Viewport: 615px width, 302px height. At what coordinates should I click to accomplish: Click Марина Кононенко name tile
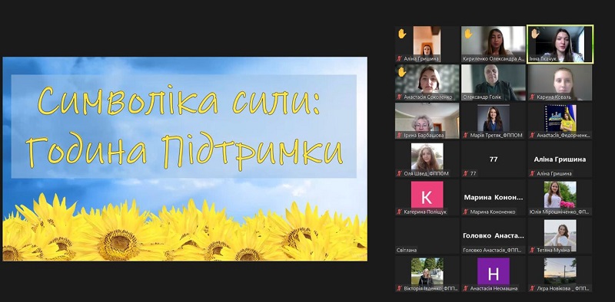point(494,198)
